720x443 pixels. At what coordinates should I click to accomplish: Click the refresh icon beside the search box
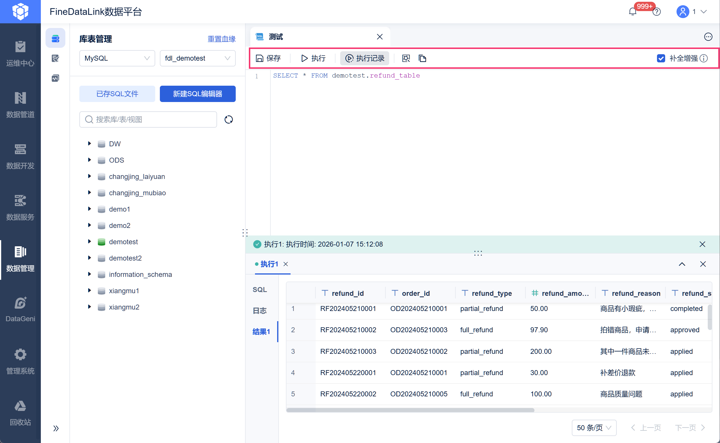[228, 119]
